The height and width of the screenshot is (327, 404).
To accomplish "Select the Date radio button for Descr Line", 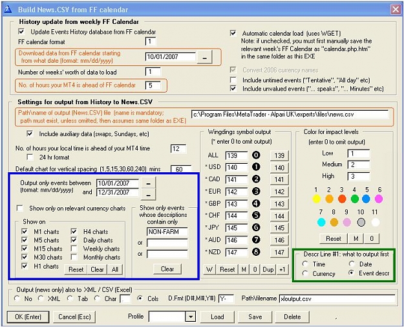I will click(352, 264).
